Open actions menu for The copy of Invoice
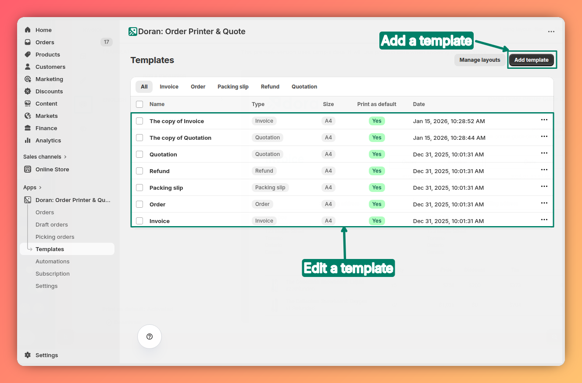Viewport: 582px width, 383px height. 544,120
